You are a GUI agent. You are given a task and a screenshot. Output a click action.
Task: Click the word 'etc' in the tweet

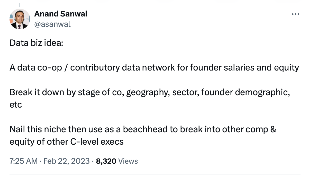16,104
